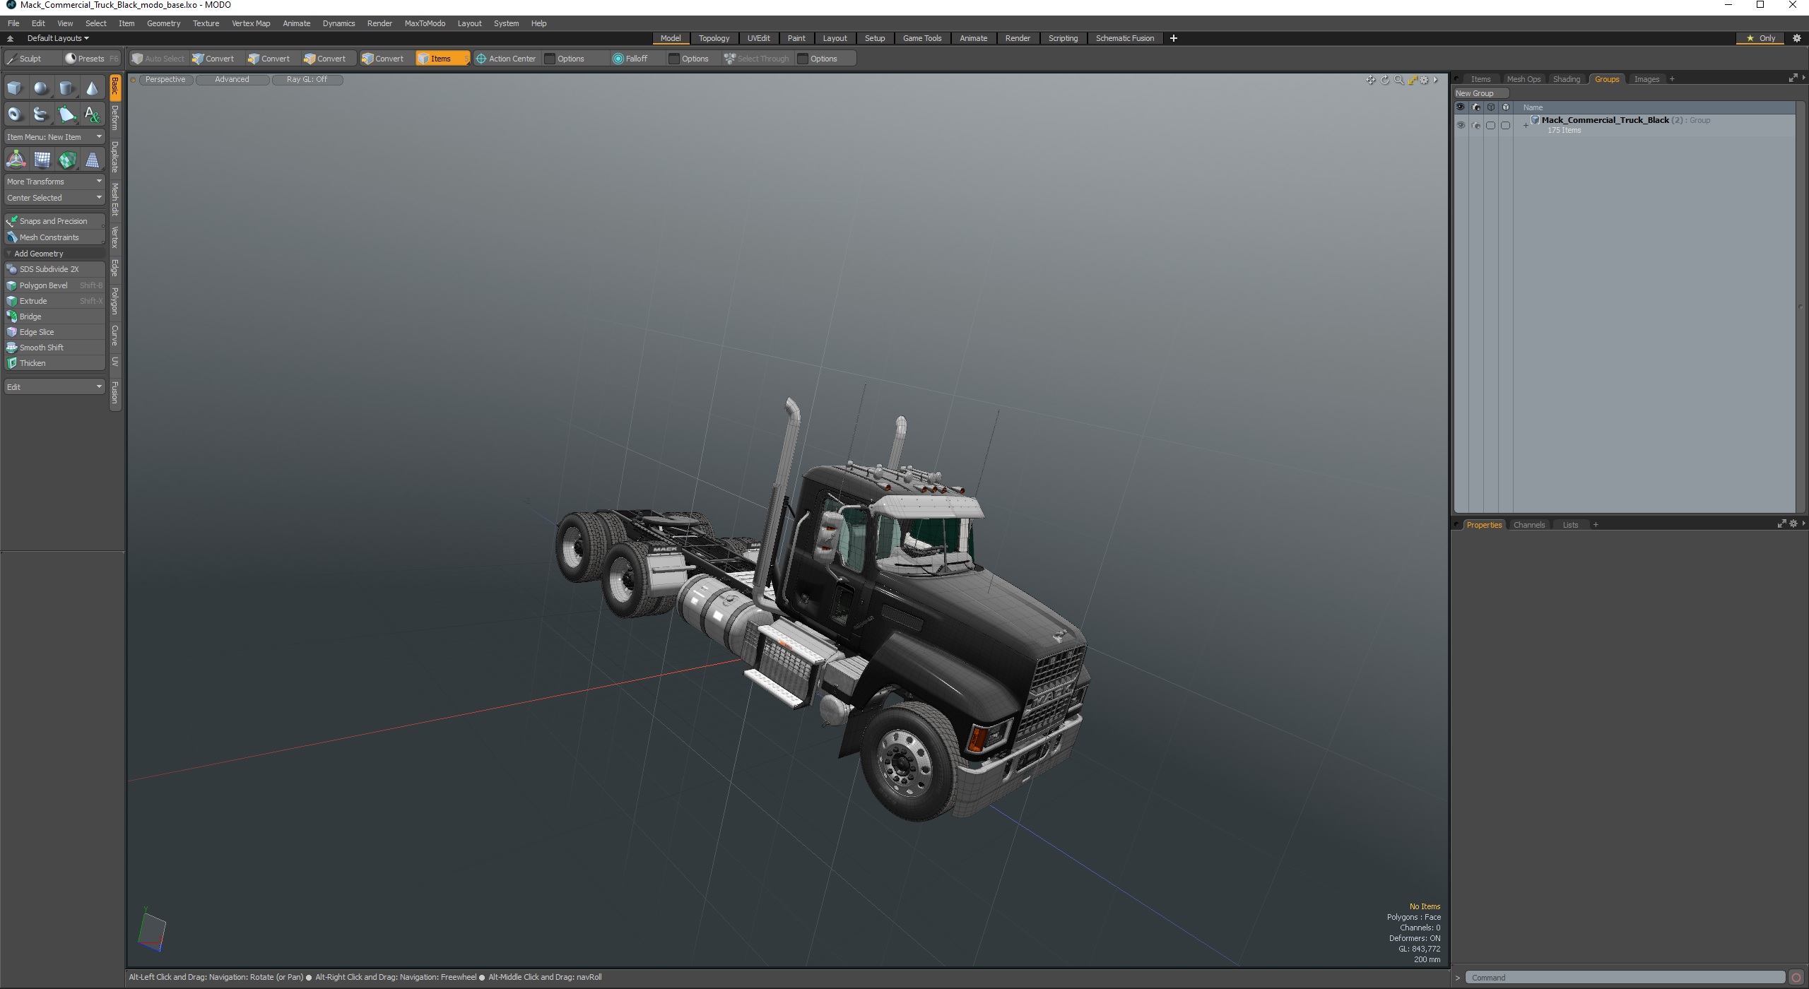Click the viewport rotate icon
Image resolution: width=1809 pixels, height=989 pixels.
pos(1385,80)
